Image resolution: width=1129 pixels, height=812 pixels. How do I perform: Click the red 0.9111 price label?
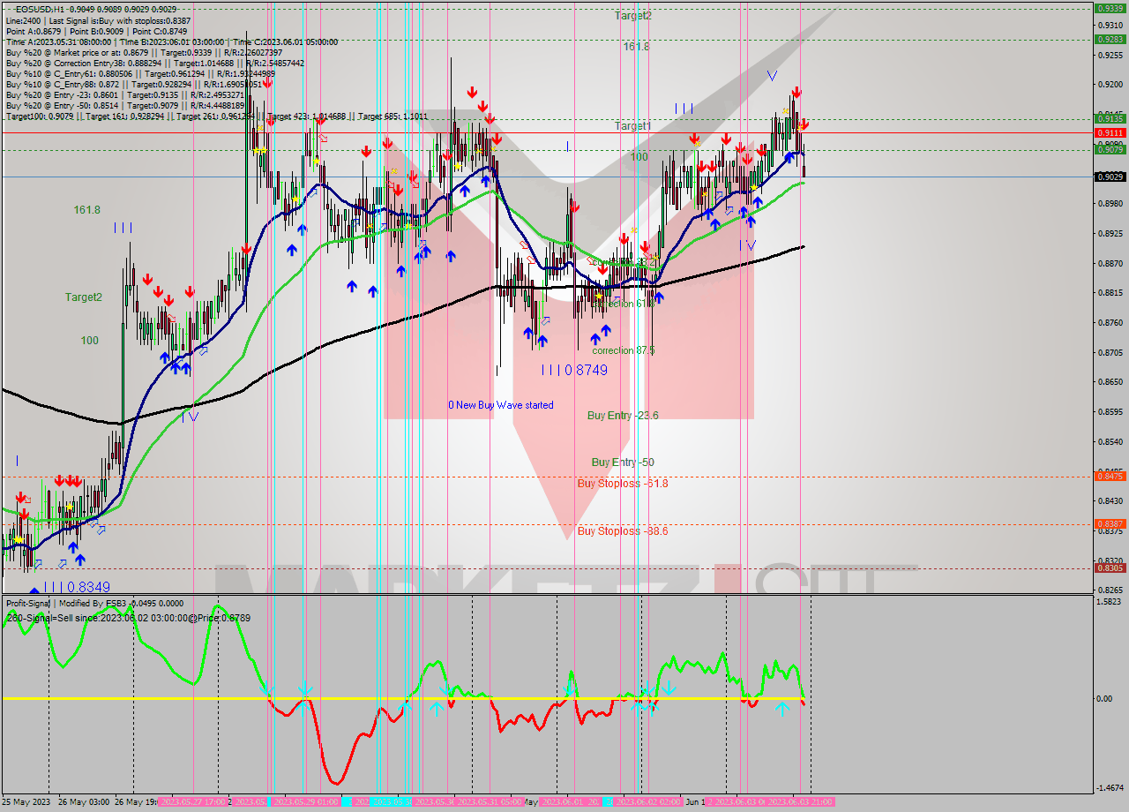[x=1109, y=132]
